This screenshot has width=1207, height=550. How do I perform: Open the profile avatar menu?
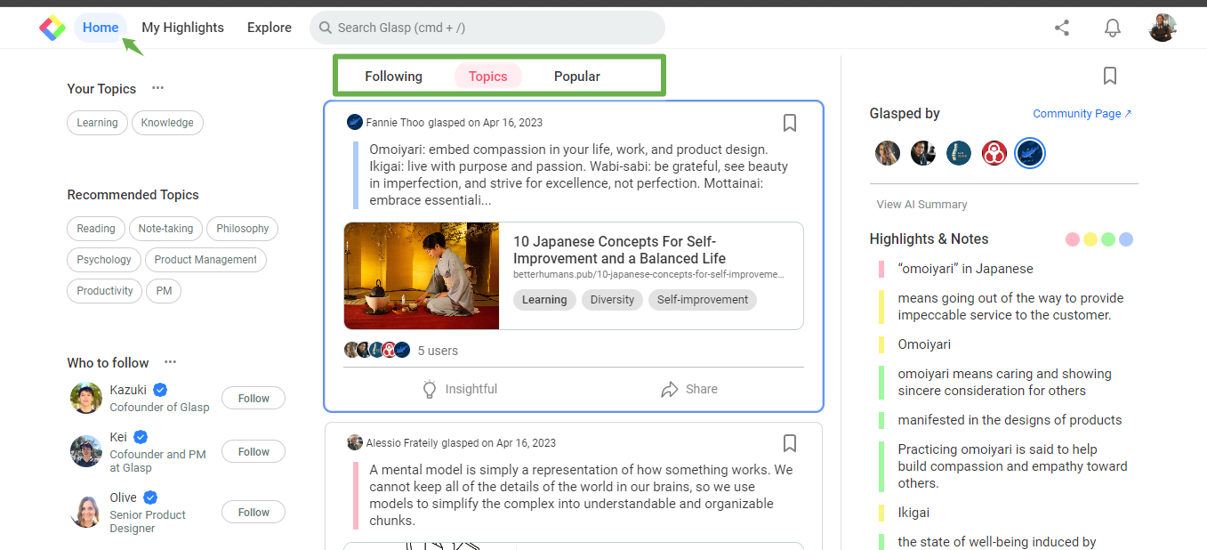click(x=1163, y=28)
